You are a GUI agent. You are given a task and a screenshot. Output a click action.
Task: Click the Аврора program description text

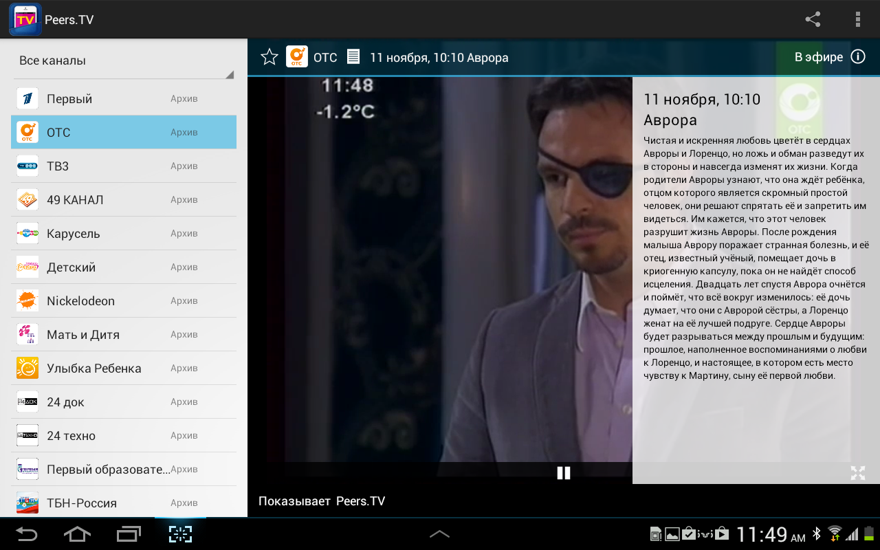(755, 258)
